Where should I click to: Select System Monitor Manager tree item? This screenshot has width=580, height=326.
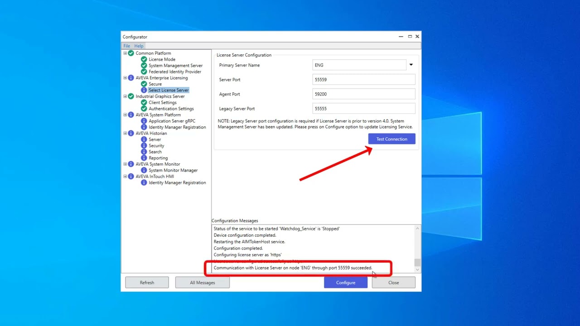point(173,170)
